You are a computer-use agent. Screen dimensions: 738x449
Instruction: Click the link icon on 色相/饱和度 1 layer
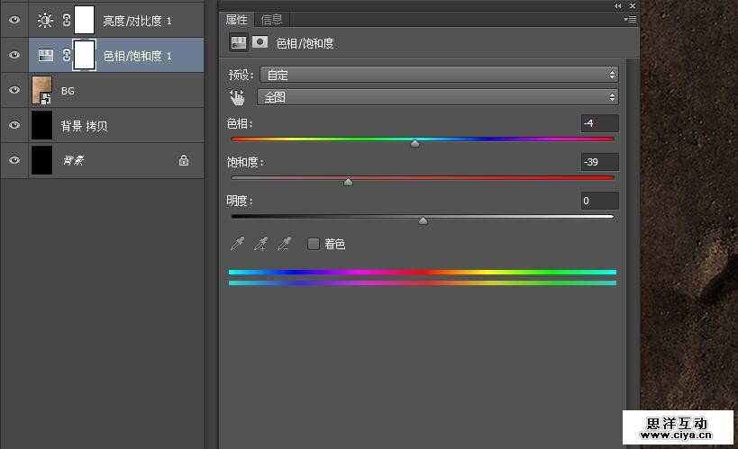point(66,56)
